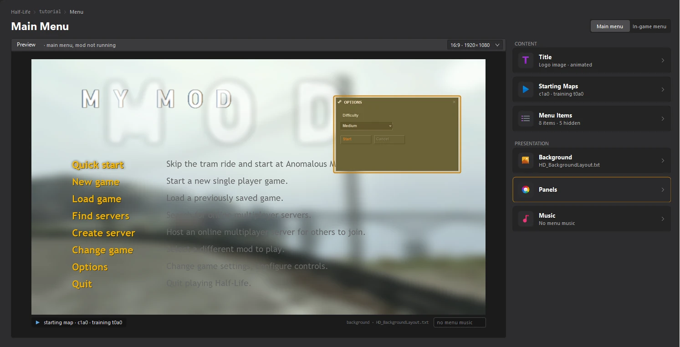
Task: Click the starting map c1a0 status chip
Action: 79,322
